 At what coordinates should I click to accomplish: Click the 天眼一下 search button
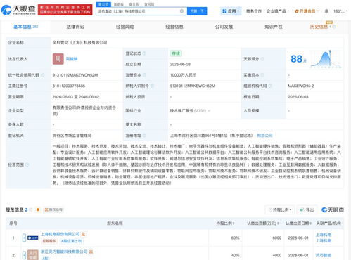[x=197, y=11]
